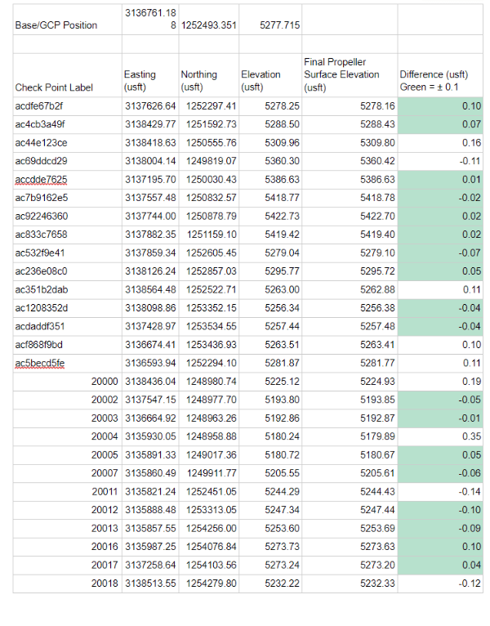Select the Easting (usft) column header

coord(140,81)
